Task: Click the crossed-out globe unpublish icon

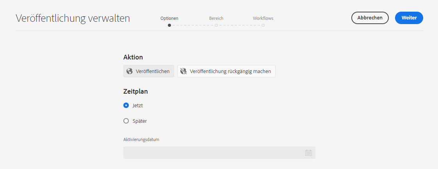Action: [x=183, y=71]
